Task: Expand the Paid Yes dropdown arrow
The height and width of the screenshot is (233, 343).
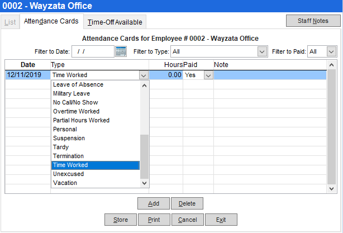Action: pyautogui.click(x=208, y=75)
